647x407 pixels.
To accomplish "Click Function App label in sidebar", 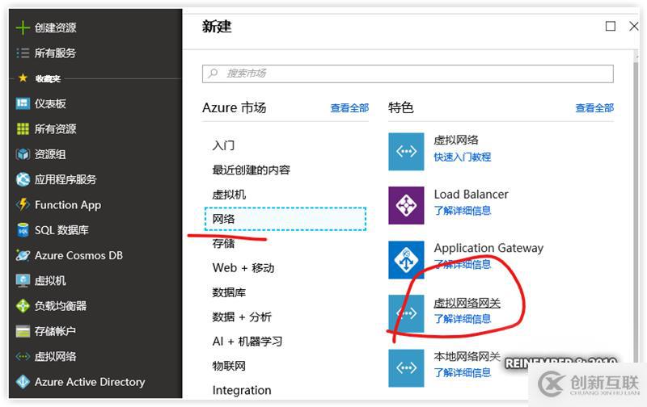I will tap(68, 205).
